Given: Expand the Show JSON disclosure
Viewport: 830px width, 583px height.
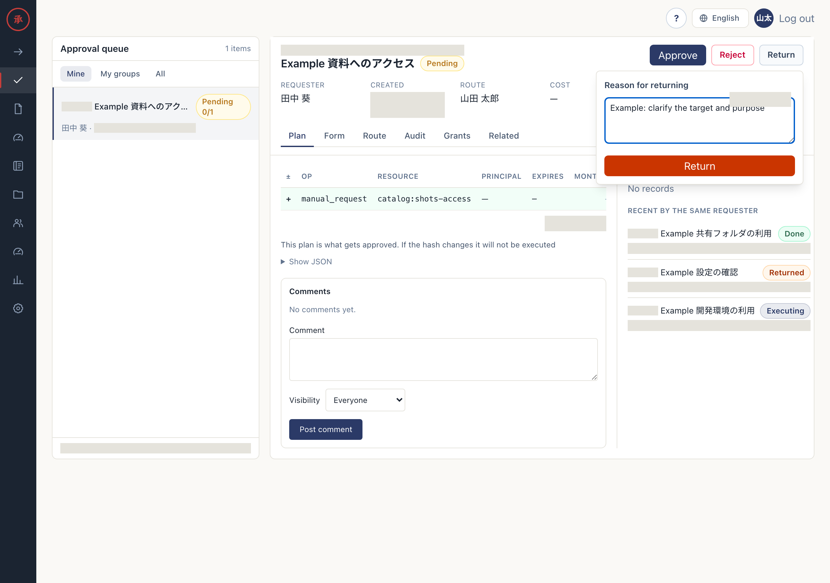Looking at the screenshot, I should point(306,261).
